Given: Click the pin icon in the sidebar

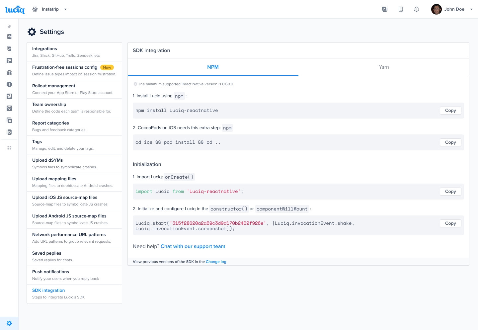Looking at the screenshot, I should point(9,27).
